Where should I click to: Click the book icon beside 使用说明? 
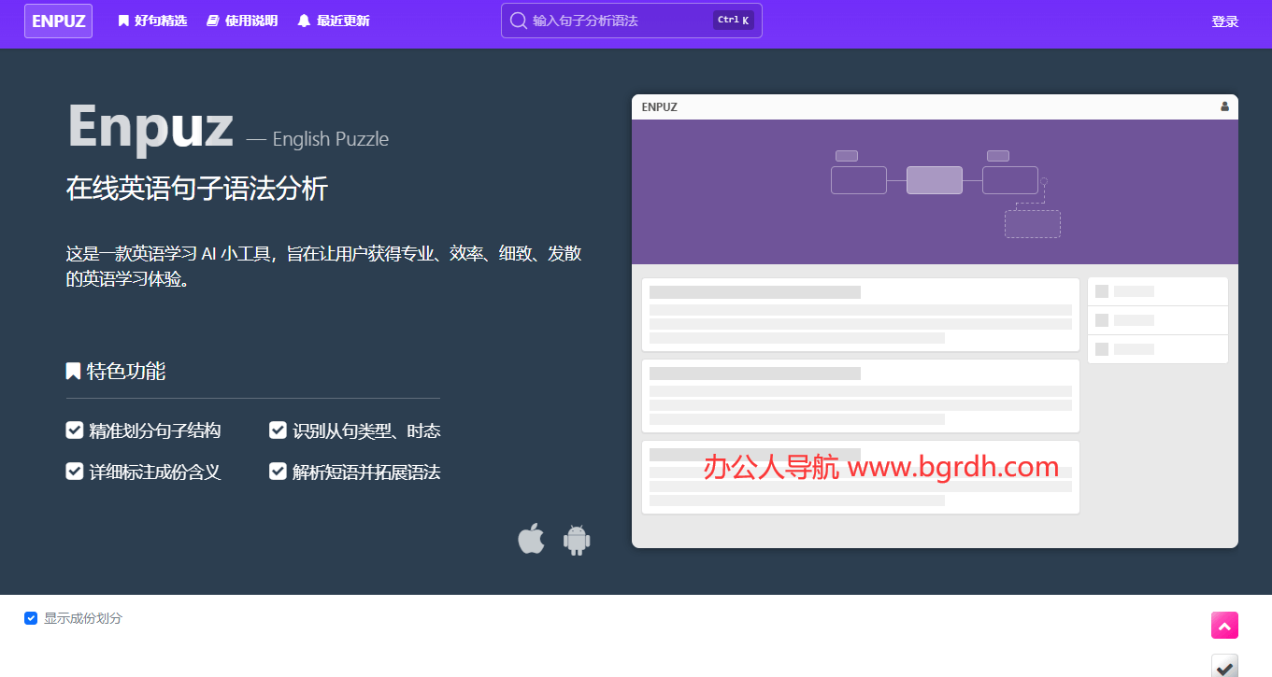coord(212,21)
